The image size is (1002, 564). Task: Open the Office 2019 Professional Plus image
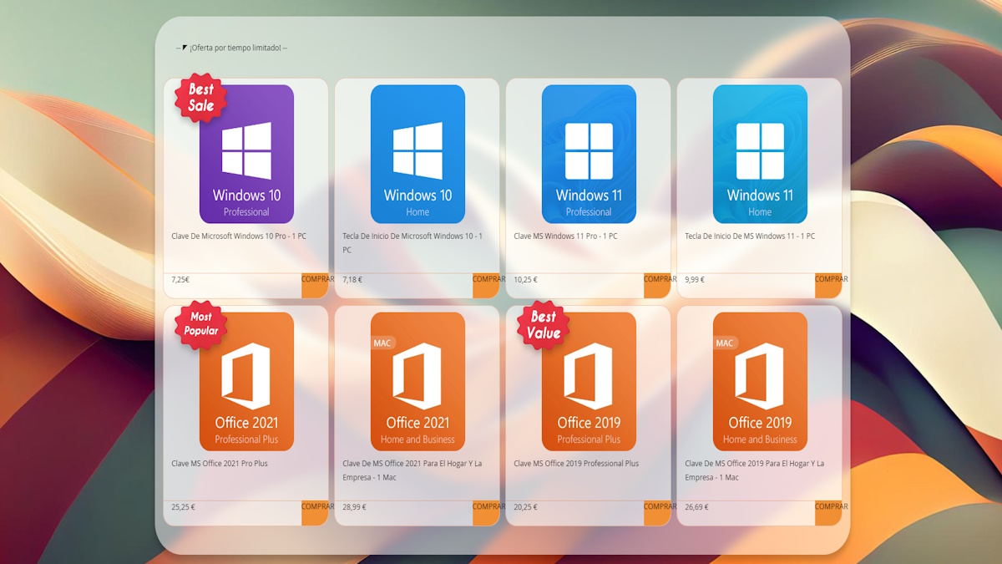[589, 381]
